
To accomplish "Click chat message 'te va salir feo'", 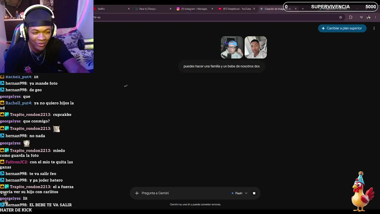I will [43, 174].
